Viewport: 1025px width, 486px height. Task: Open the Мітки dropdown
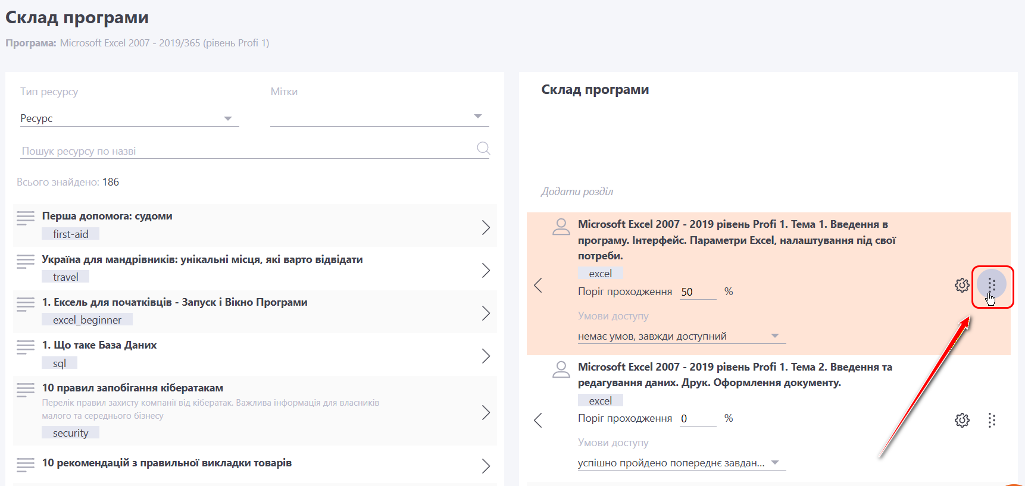pyautogui.click(x=379, y=117)
